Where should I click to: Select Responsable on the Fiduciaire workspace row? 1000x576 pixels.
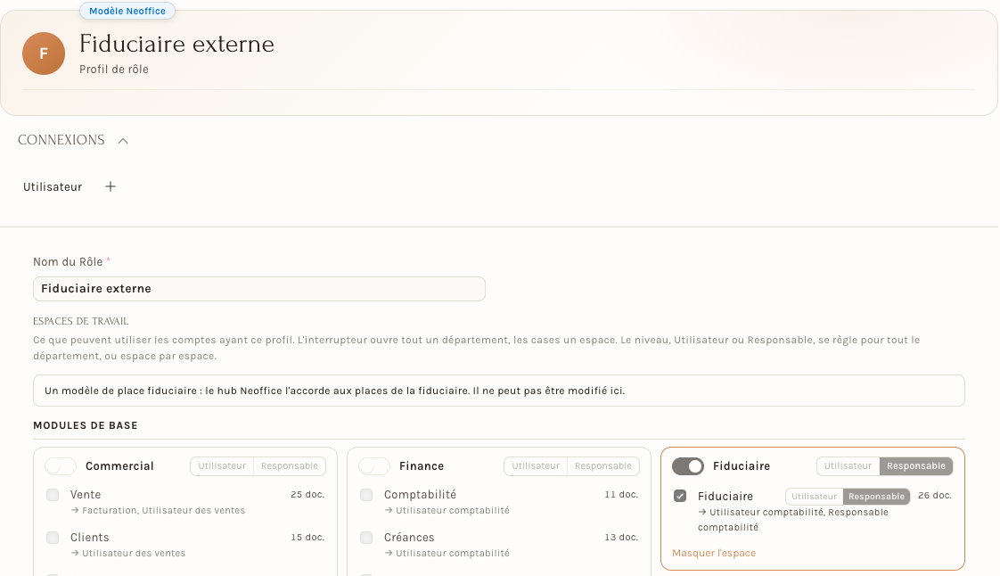pyautogui.click(x=876, y=497)
